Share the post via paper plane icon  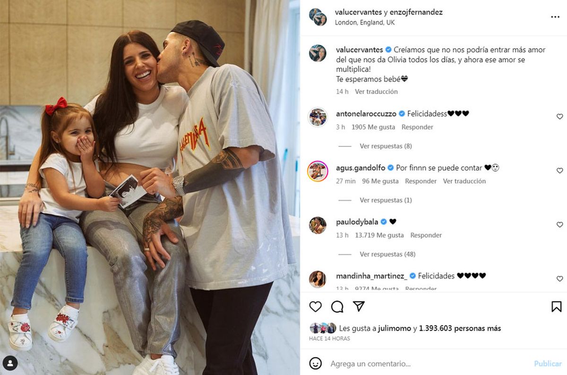tap(359, 307)
